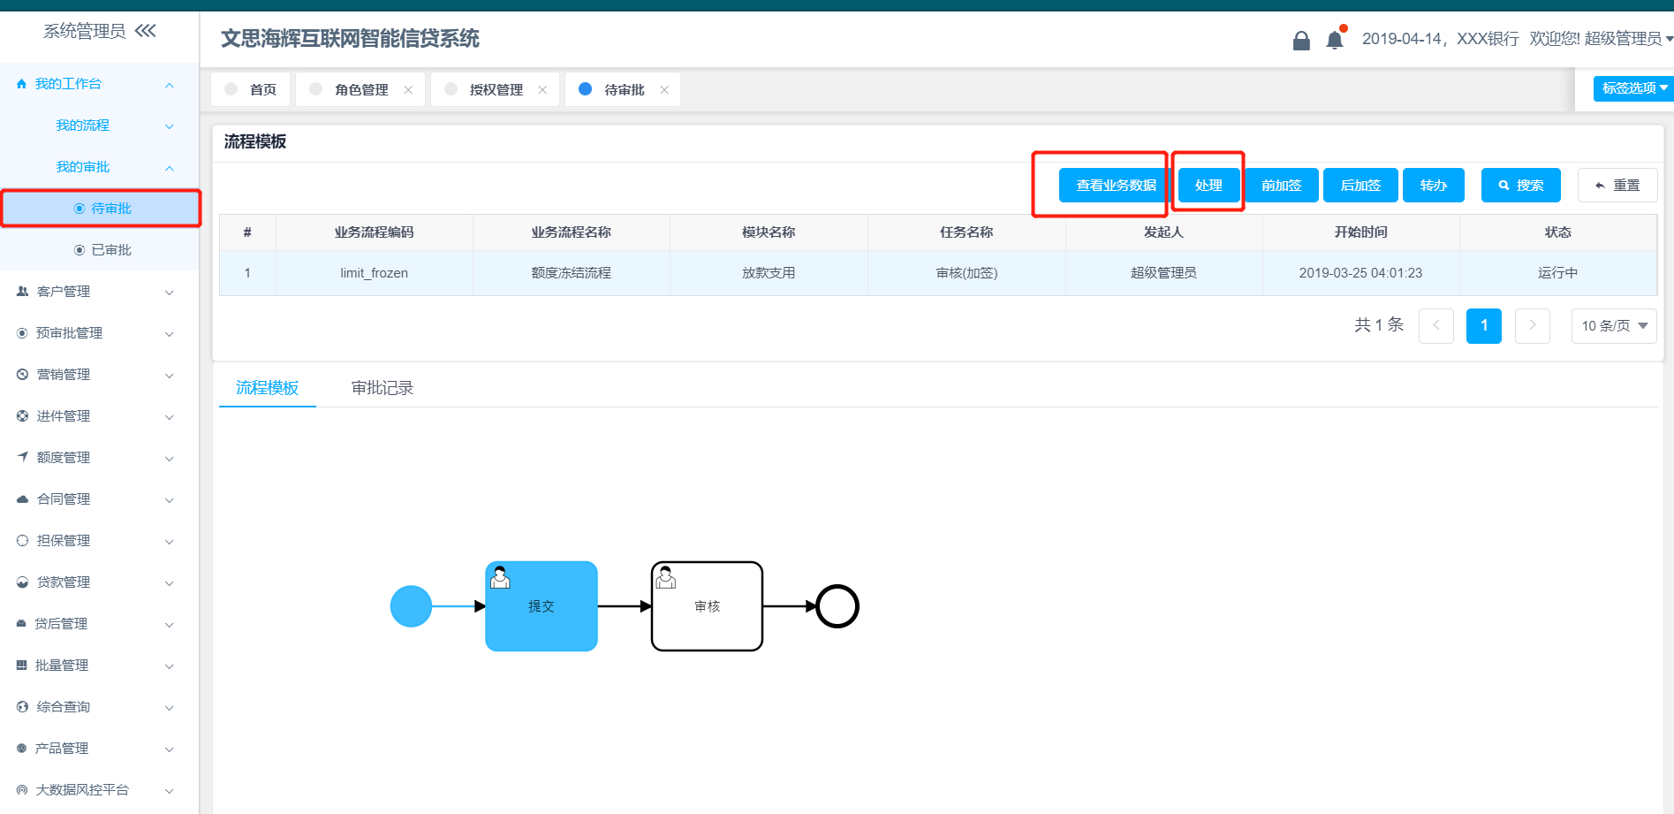Open the 10 条/页 page size dropdown
1674x814 pixels.
pos(1613,326)
